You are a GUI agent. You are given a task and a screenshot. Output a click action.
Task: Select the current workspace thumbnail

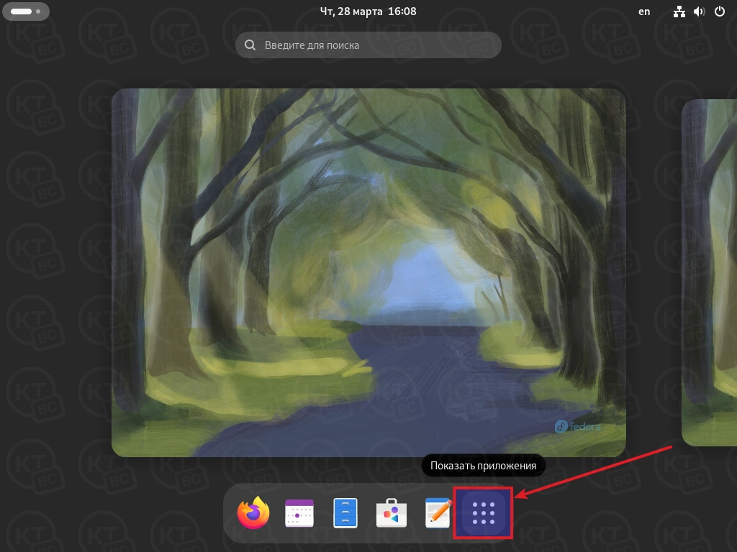point(368,272)
